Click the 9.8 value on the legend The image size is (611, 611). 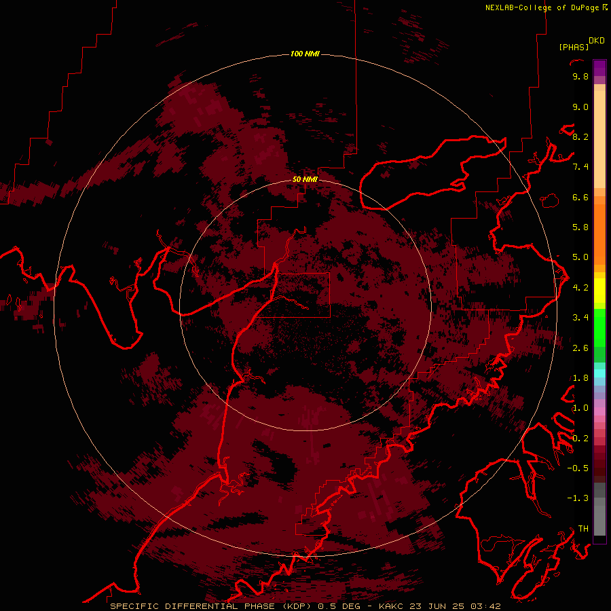point(580,76)
